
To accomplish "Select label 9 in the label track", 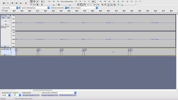I will point(62,50).
